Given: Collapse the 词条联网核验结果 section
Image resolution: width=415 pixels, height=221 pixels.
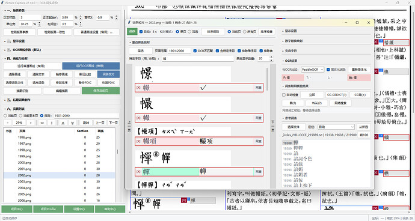Looking at the screenshot, I should click(295, 86).
